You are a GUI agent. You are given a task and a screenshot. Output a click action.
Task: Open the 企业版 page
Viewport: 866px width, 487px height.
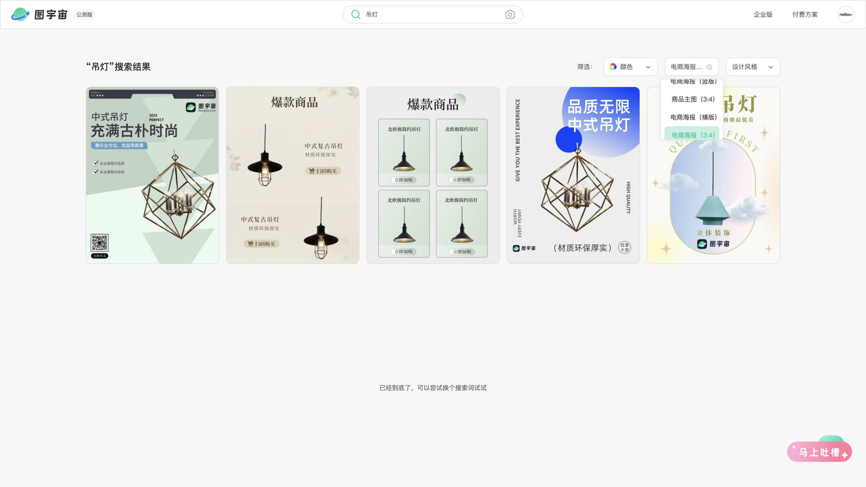pos(763,14)
